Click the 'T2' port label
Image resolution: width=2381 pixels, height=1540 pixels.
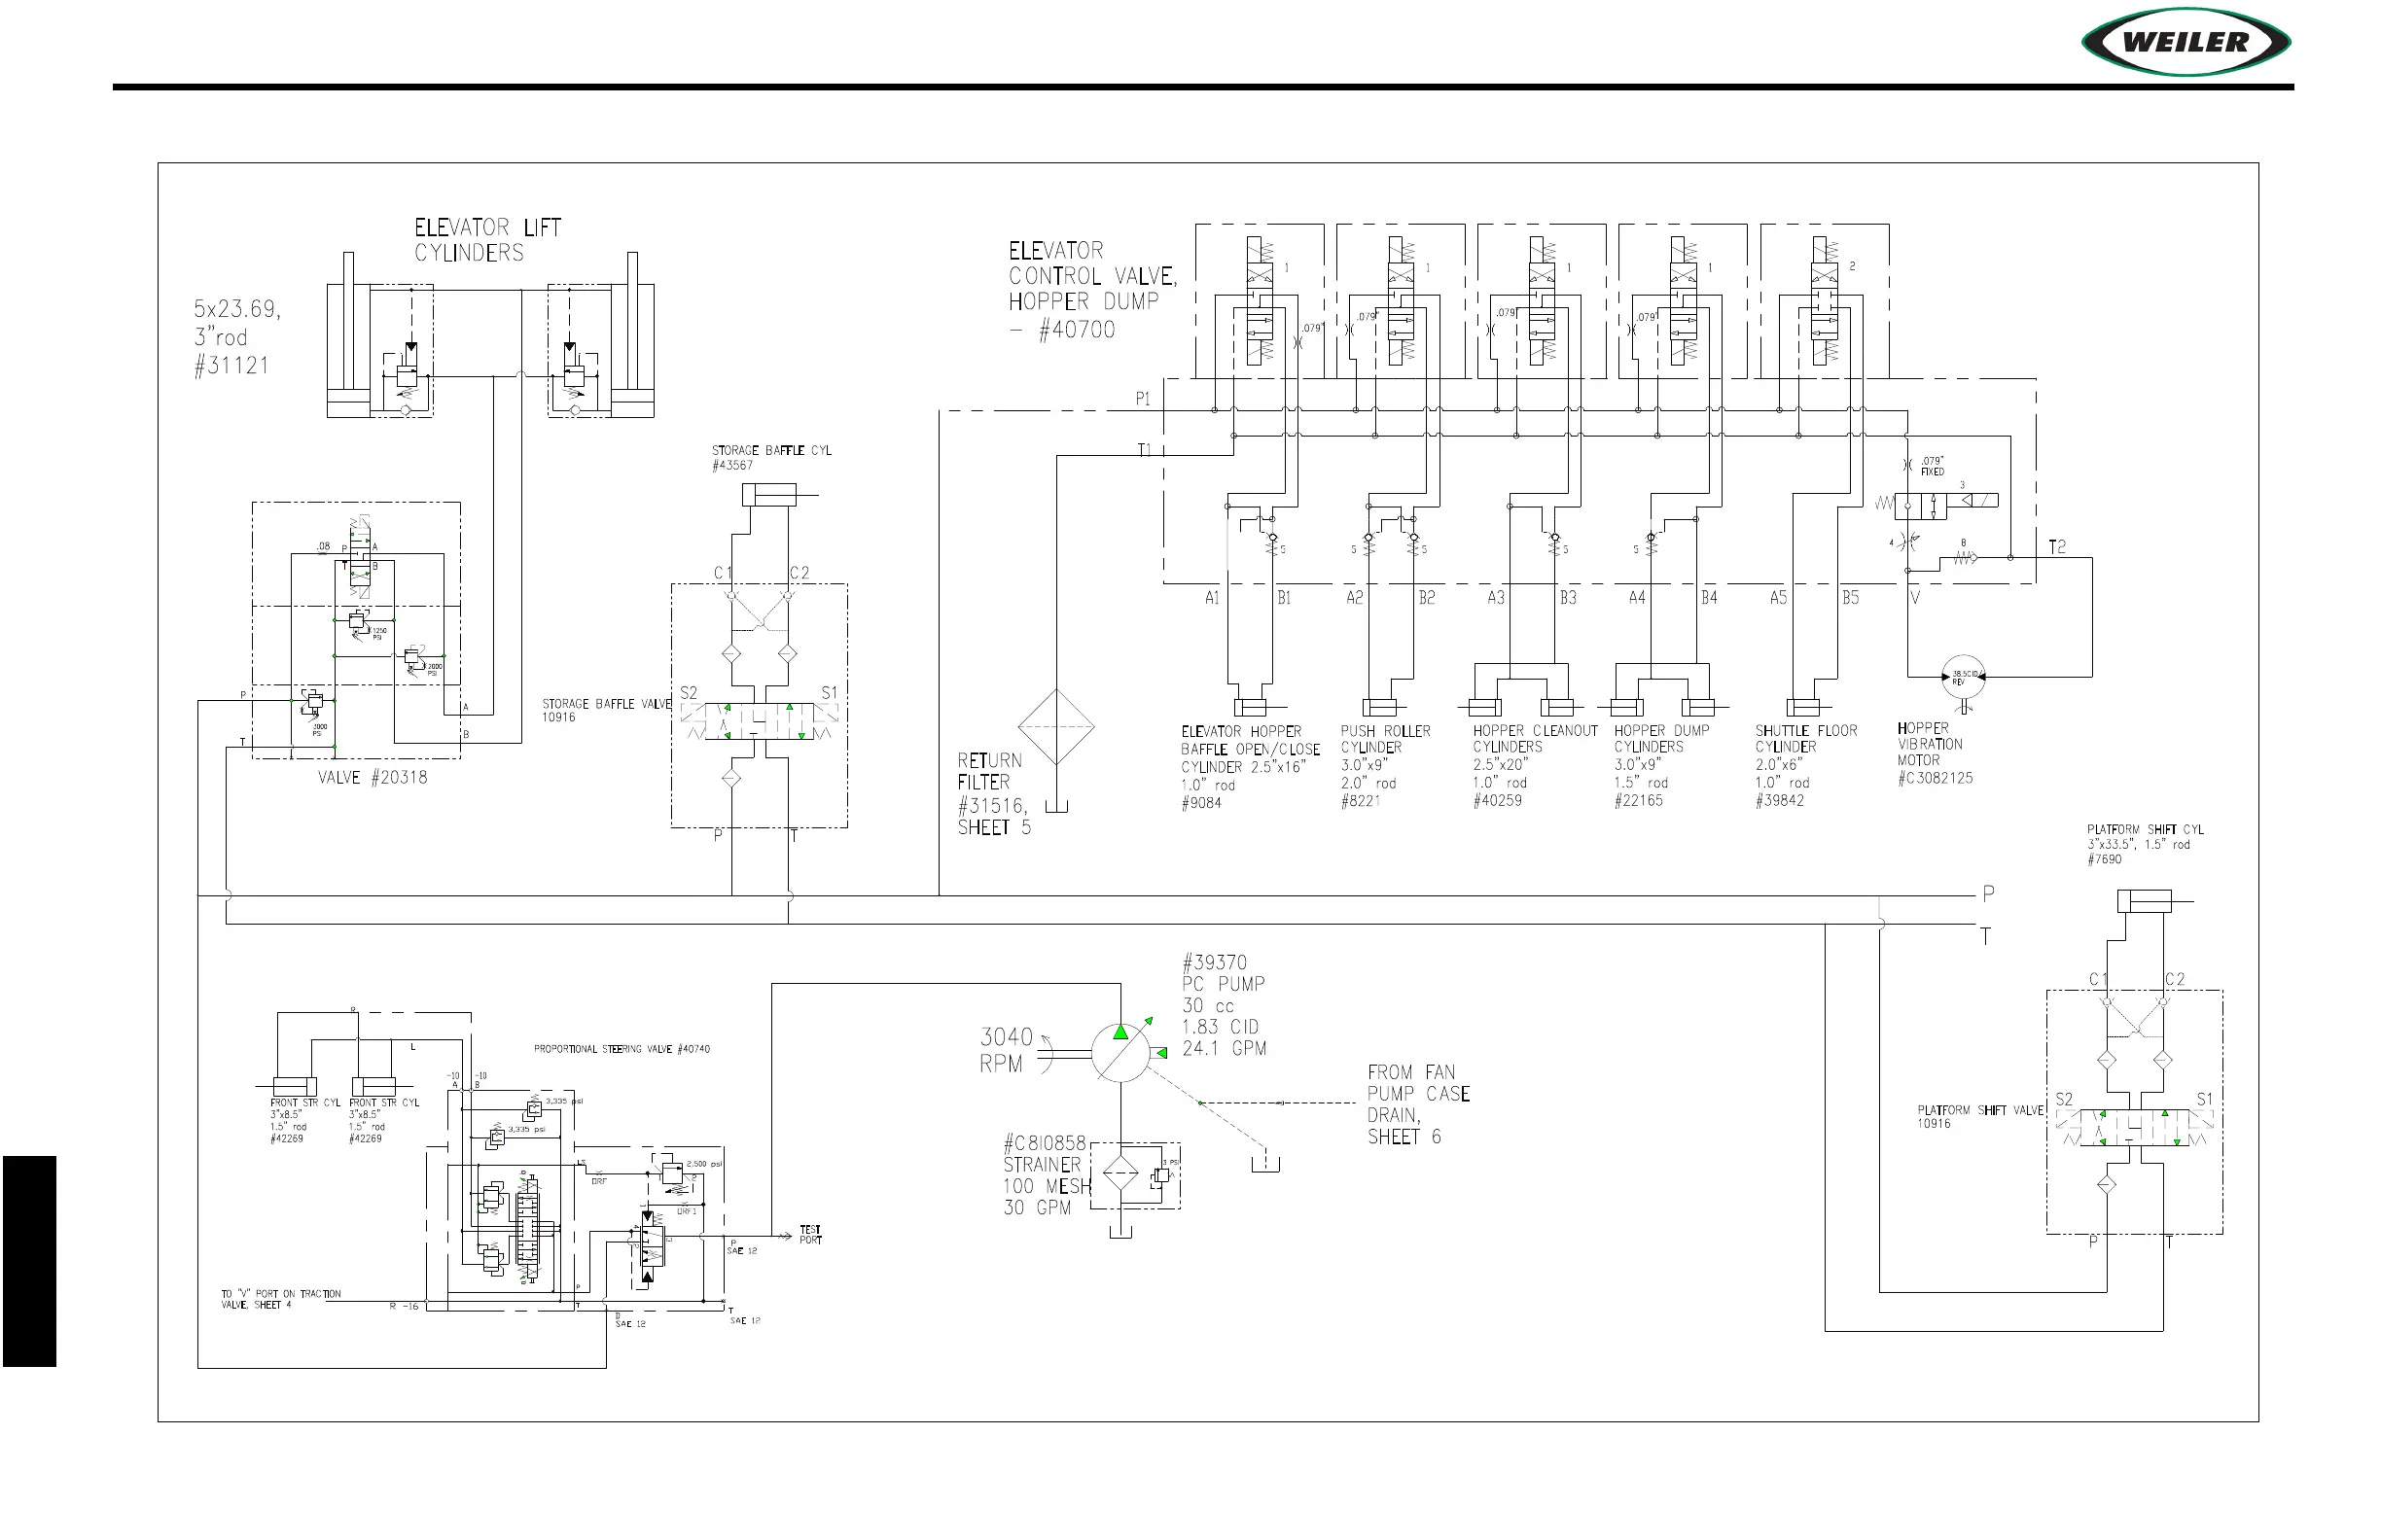[x=2057, y=547]
